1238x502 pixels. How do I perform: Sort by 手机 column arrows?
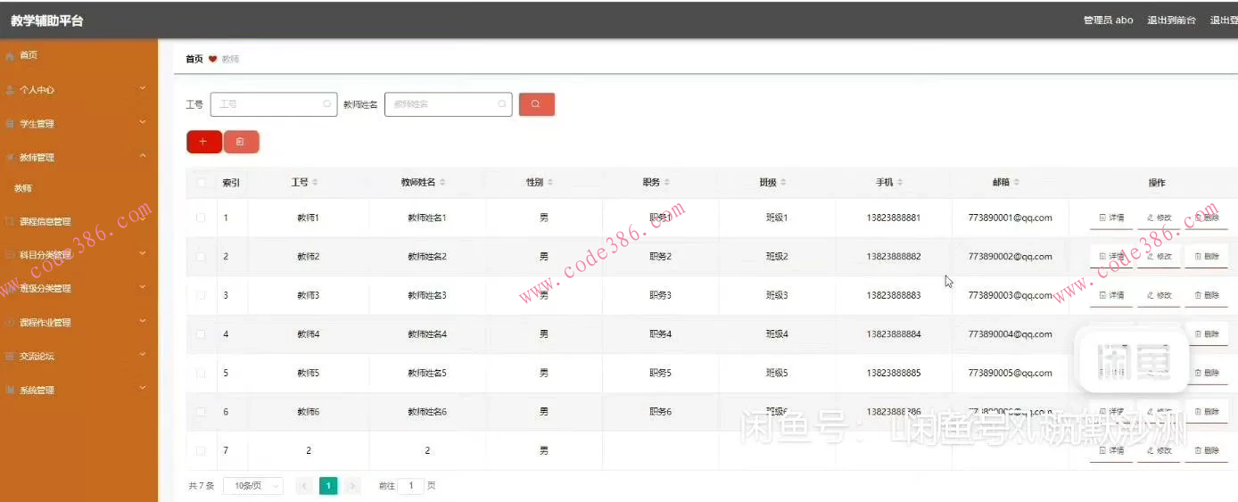coord(900,182)
